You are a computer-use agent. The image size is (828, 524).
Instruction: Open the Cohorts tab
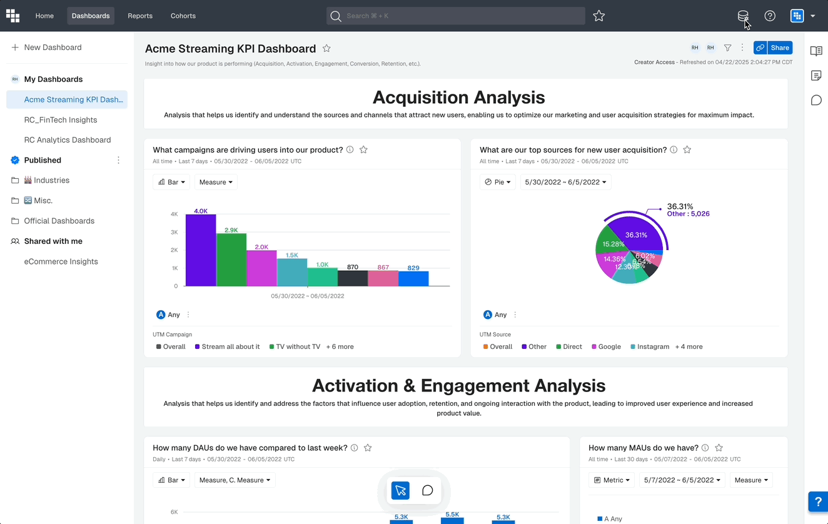183,16
